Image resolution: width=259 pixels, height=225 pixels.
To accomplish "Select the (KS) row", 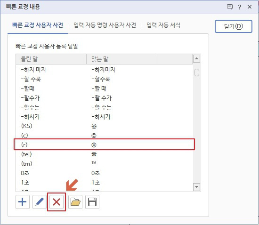I will coord(104,126).
